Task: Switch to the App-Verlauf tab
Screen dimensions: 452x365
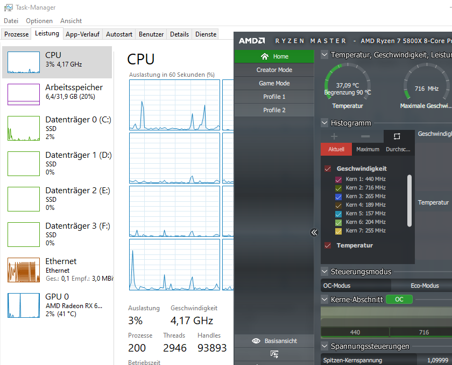Action: [x=82, y=34]
